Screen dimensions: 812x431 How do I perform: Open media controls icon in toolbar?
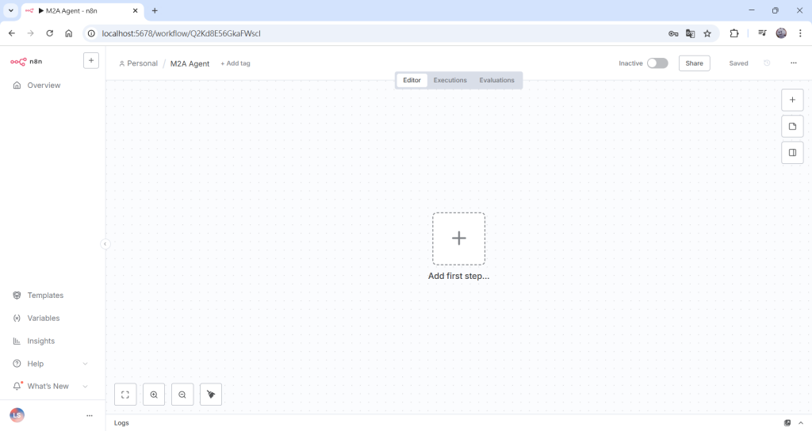point(762,33)
